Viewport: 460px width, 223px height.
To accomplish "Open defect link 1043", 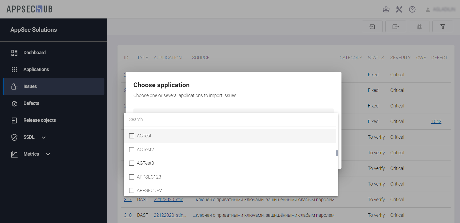I will pos(436,122).
